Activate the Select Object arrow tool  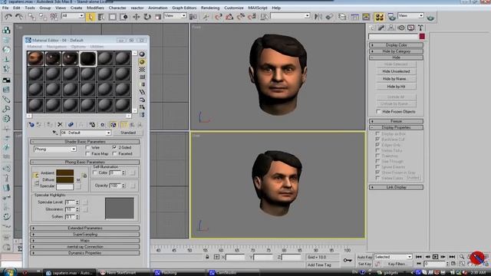pyautogui.click(x=91, y=17)
